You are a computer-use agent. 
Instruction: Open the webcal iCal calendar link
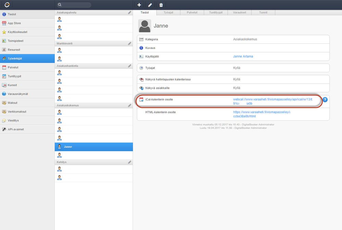(x=273, y=101)
